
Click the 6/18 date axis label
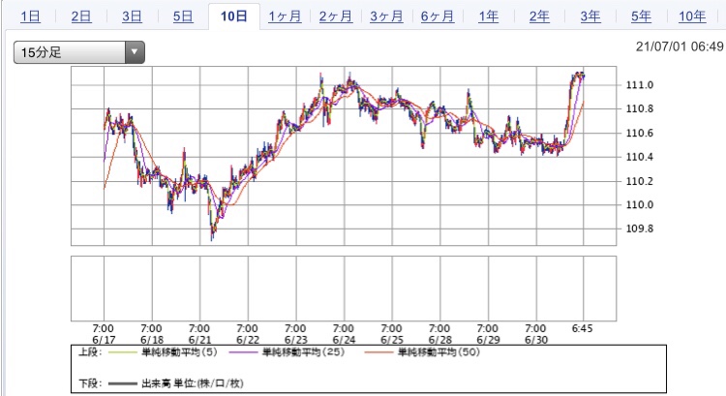(x=152, y=340)
